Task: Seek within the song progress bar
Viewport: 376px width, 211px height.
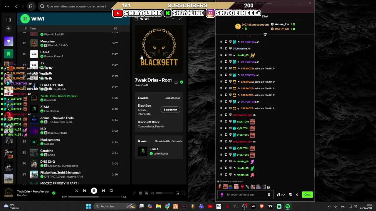Action: pos(94,197)
